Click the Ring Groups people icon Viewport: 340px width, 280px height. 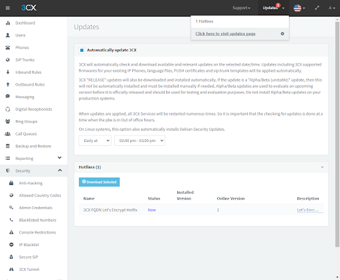coord(8,121)
